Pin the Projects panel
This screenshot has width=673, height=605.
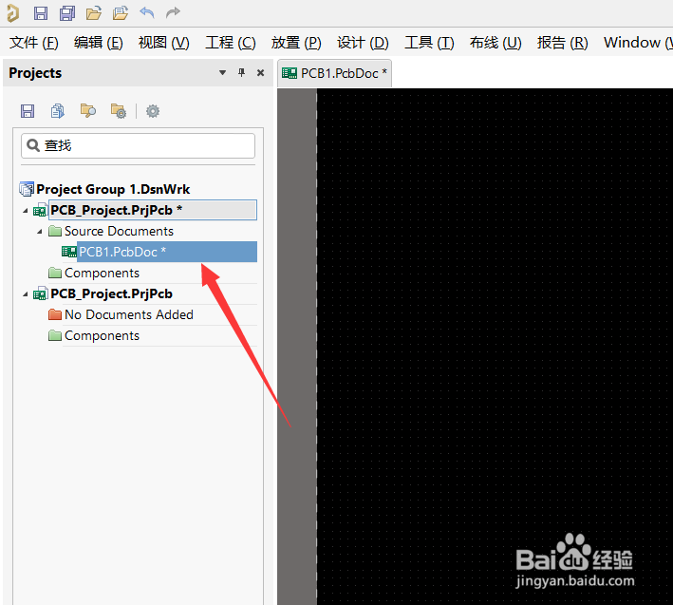point(242,72)
